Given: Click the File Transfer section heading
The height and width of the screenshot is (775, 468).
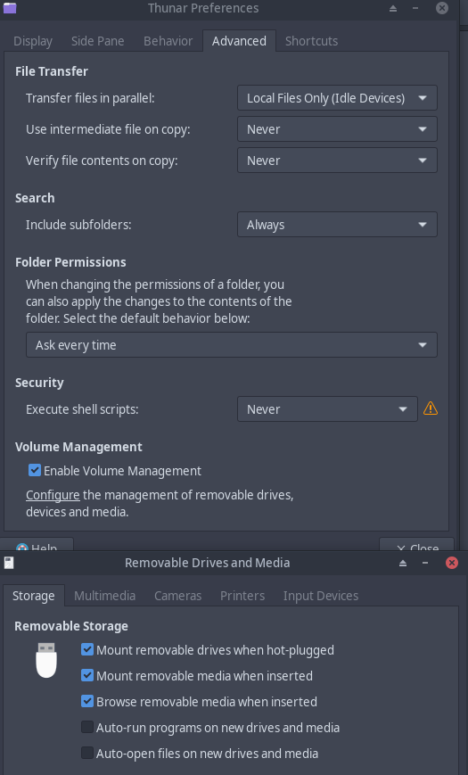Looking at the screenshot, I should (52, 71).
